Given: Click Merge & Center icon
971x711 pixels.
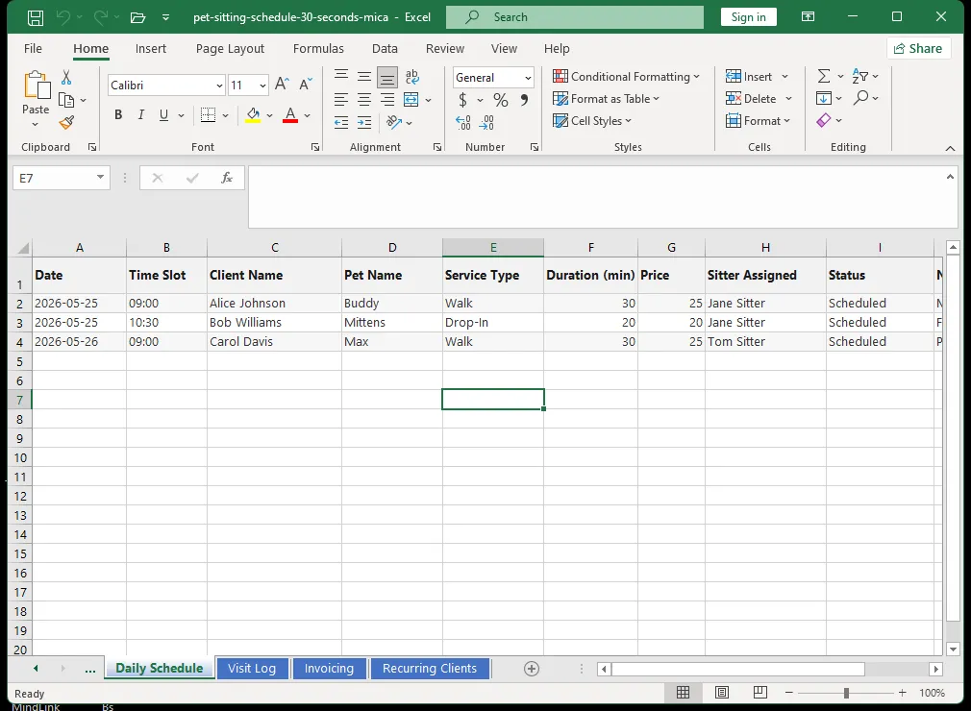Looking at the screenshot, I should pyautogui.click(x=411, y=100).
